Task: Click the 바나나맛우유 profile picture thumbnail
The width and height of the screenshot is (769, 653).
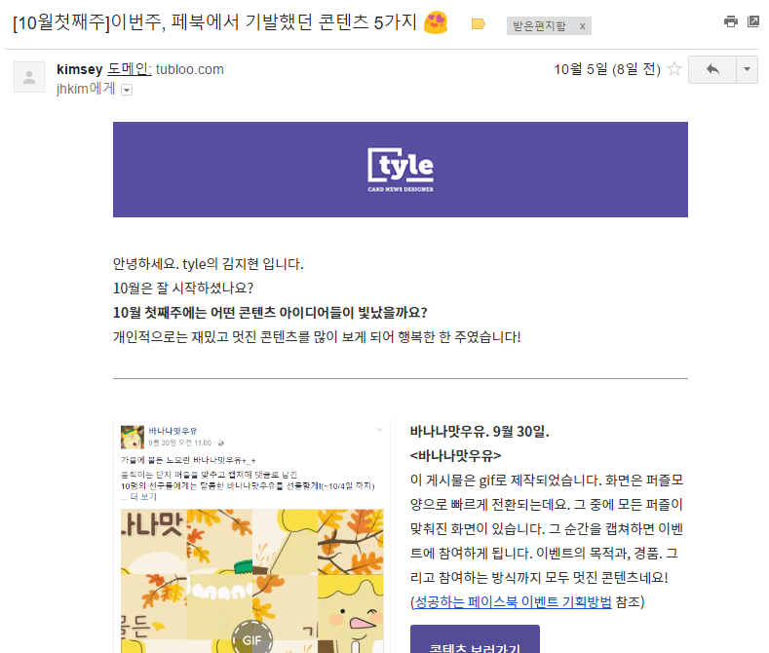Action: (133, 438)
